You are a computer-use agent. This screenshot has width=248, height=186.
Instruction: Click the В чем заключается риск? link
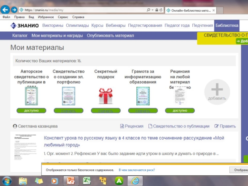137,170
